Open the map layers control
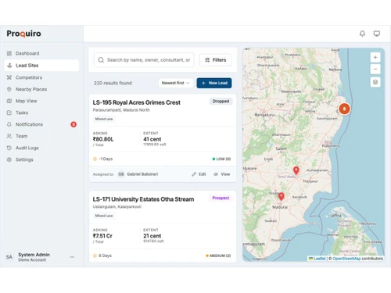The image size is (391, 293). tap(375, 82)
